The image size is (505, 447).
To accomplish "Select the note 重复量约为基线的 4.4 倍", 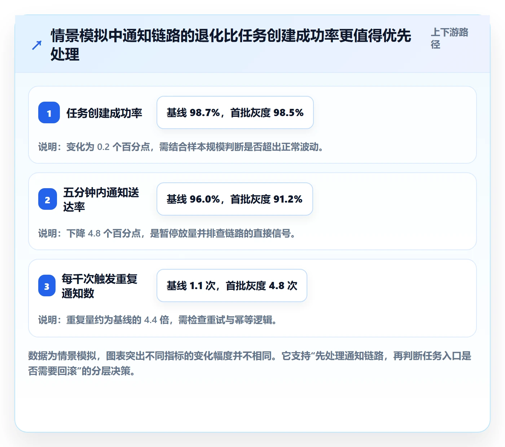I will click(x=158, y=320).
